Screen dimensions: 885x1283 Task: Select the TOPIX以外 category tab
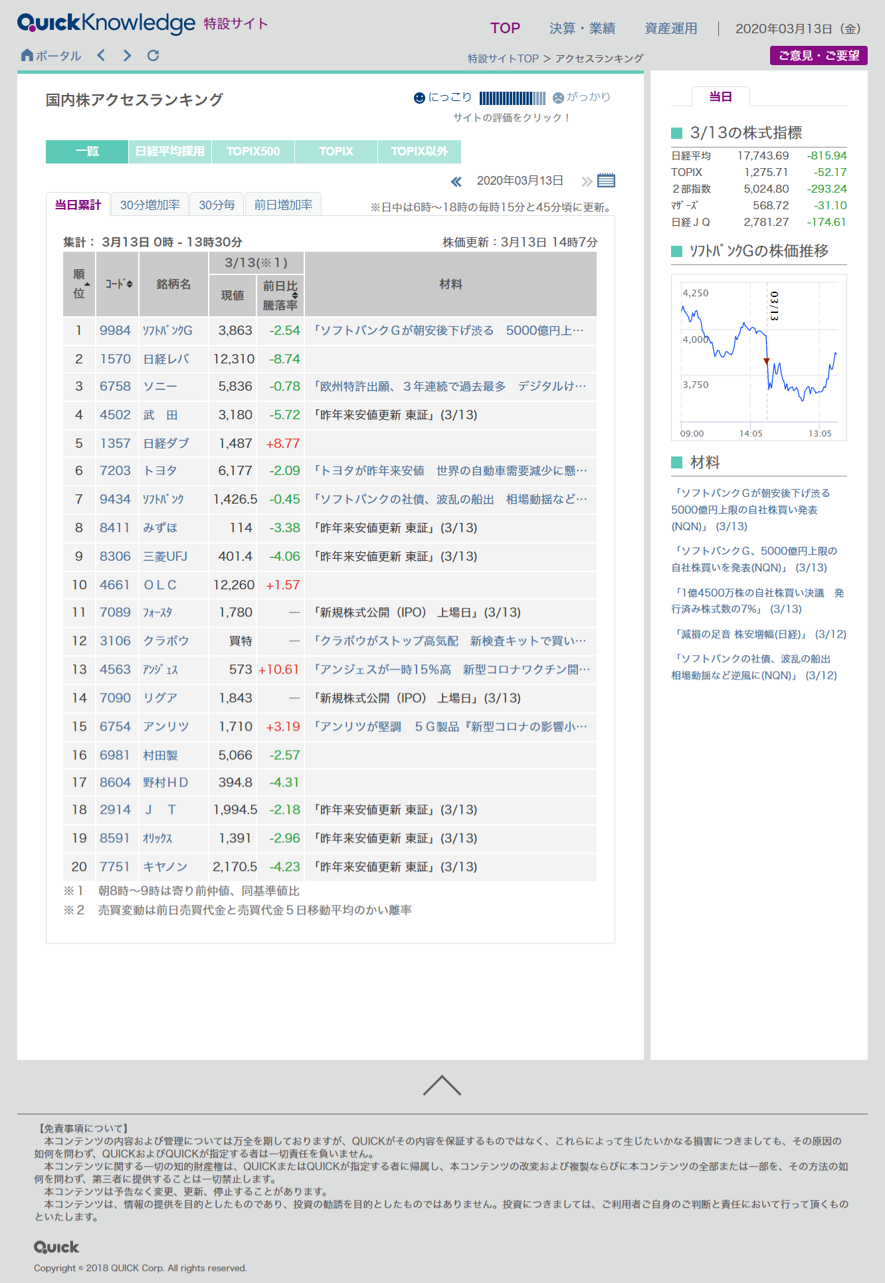[x=419, y=151]
